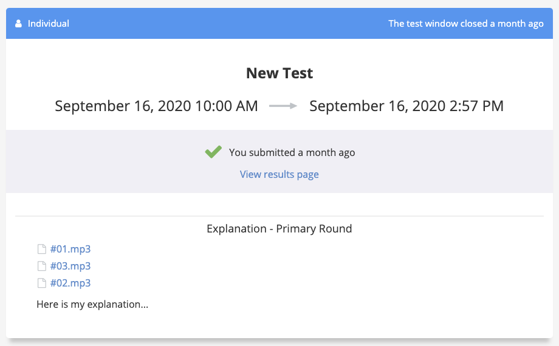The image size is (559, 346).
Task: Click the file icon beside #01.mp3
Action: pos(42,249)
